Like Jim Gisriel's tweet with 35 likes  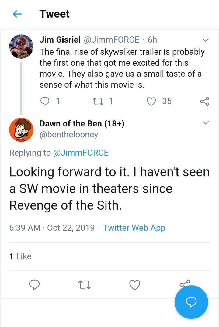click(151, 101)
